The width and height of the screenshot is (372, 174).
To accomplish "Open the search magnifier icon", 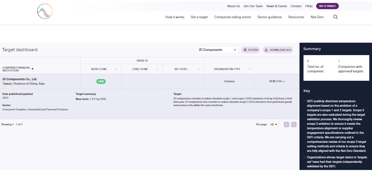I will (335, 17).
